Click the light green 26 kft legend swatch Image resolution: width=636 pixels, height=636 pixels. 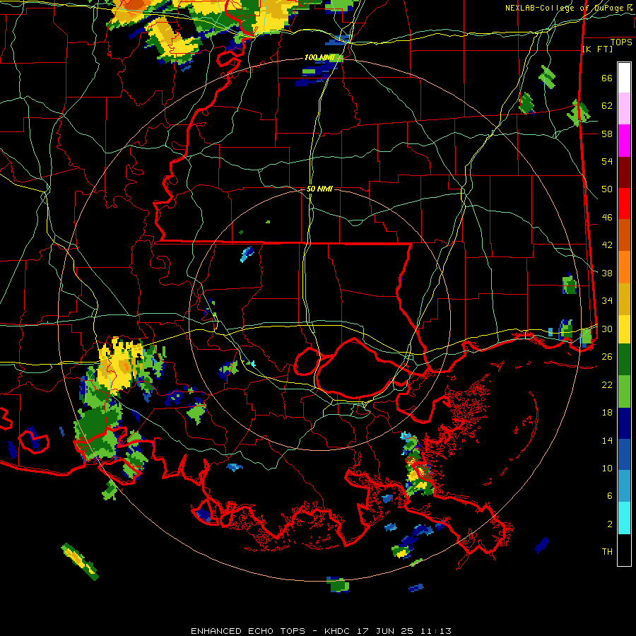[x=624, y=391]
